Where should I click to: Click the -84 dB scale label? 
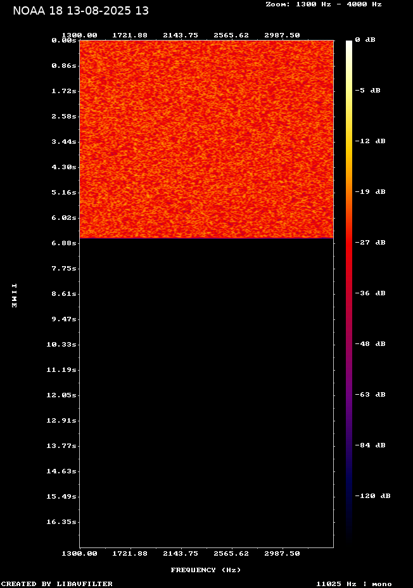[x=371, y=445]
